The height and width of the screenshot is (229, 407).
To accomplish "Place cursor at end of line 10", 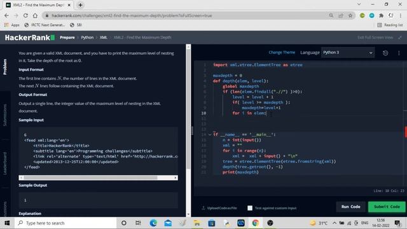I will click(266, 113).
